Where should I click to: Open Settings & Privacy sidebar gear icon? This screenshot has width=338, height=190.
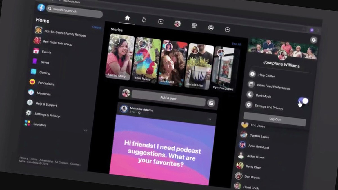(28, 113)
